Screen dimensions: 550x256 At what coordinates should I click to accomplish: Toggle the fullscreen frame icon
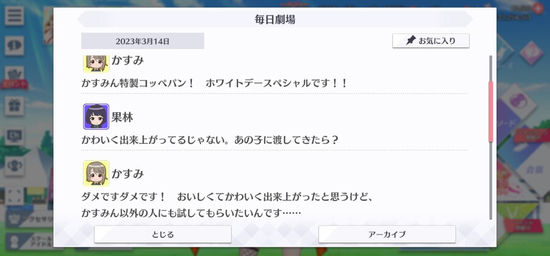(15, 196)
